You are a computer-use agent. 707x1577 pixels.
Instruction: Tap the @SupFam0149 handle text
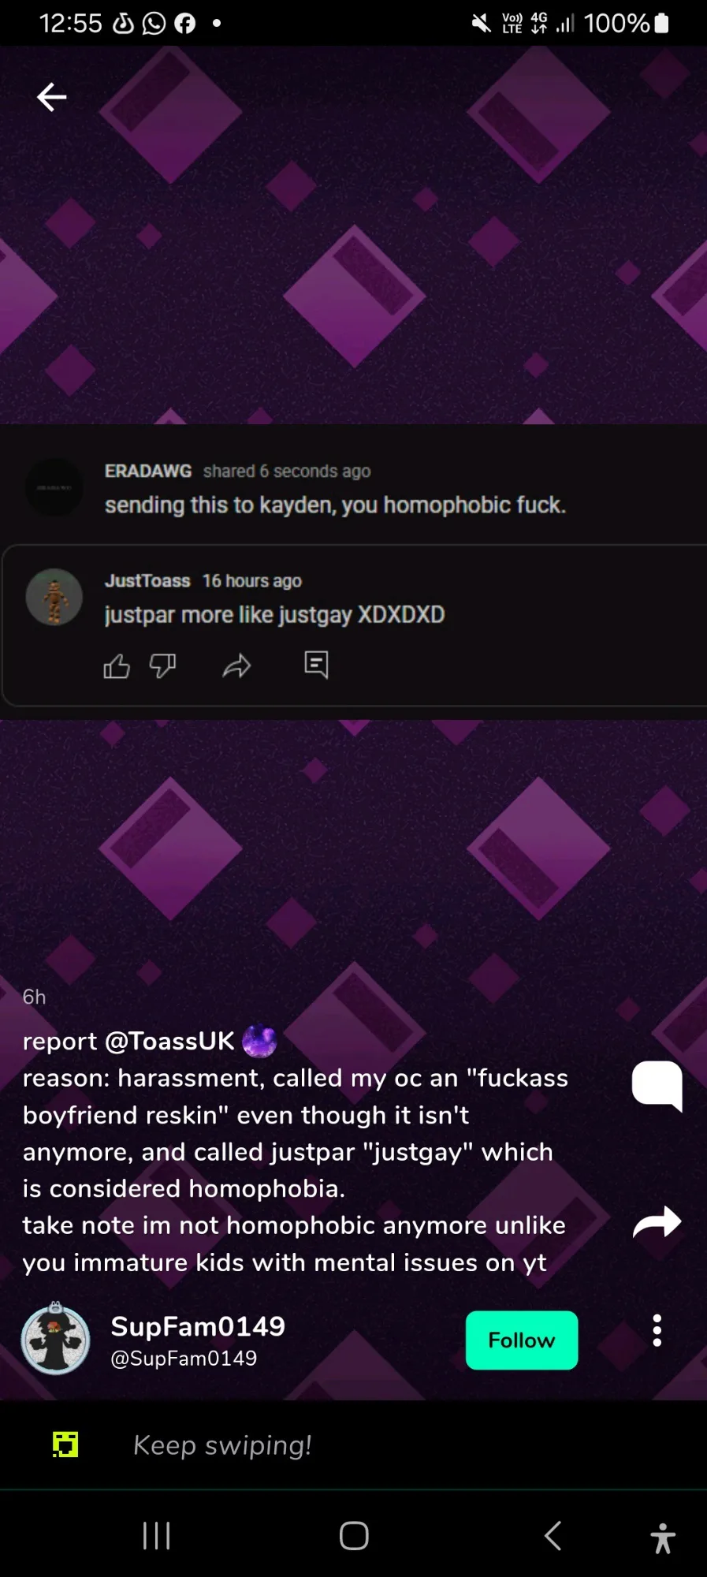(x=184, y=1359)
